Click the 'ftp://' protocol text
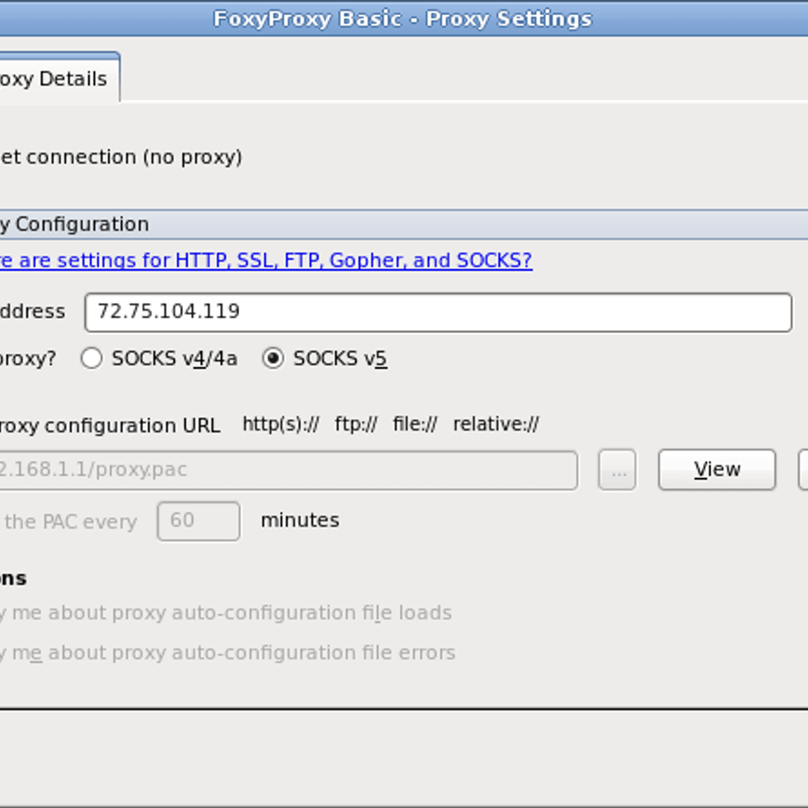 pos(356,425)
